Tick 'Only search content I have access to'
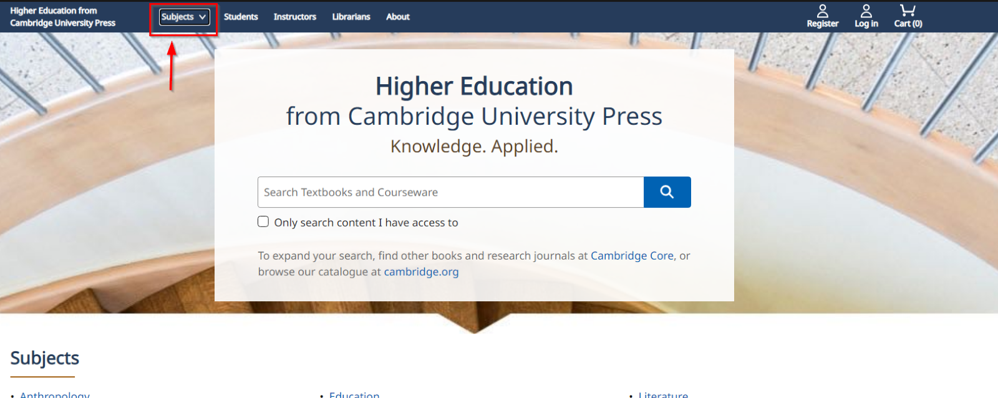The width and height of the screenshot is (998, 398). pyautogui.click(x=263, y=221)
